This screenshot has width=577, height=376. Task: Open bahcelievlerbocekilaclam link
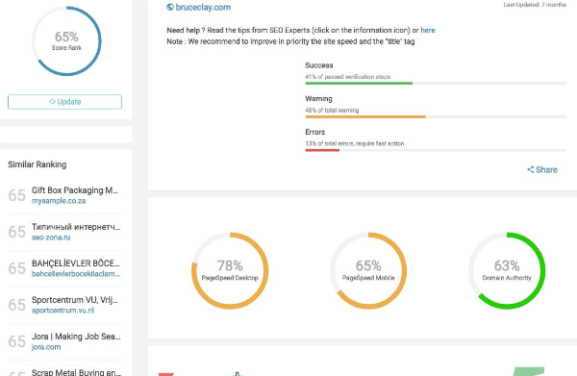(76, 274)
